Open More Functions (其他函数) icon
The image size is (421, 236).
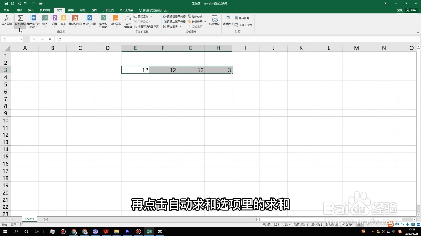116,18
